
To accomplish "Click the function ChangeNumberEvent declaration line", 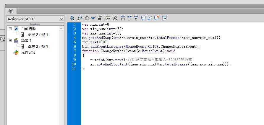I will 129,51.
